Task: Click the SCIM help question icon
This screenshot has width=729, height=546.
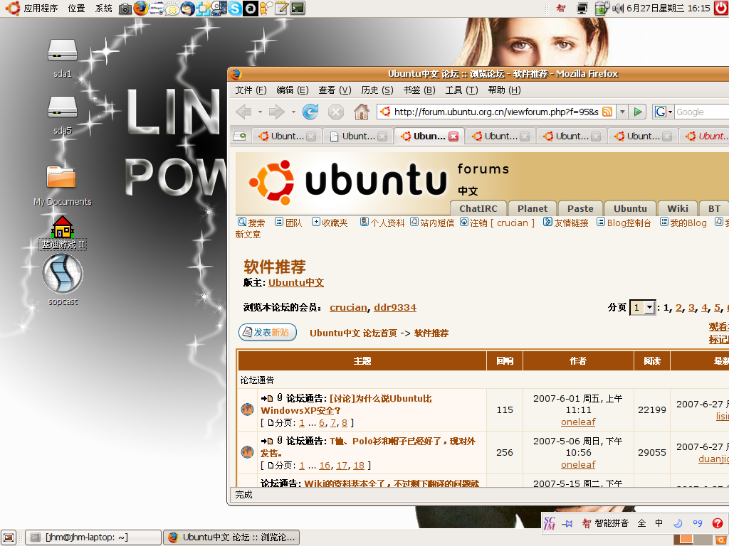Action: coord(718,524)
